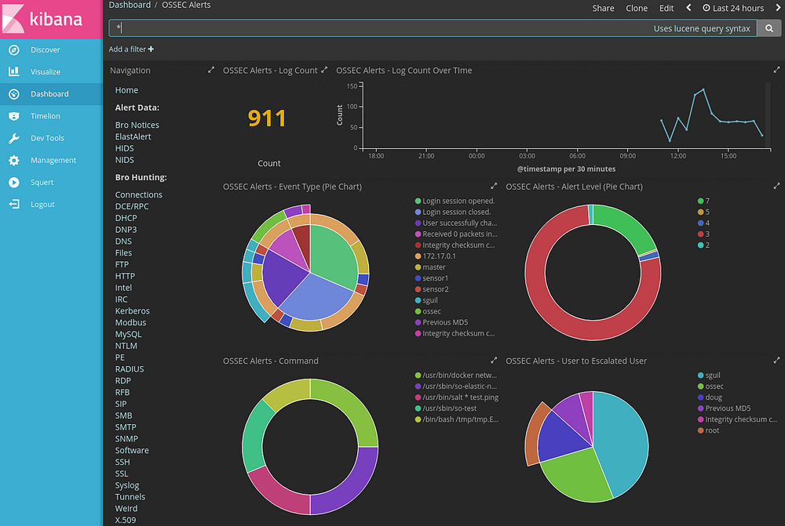Open the X.509 hunting link
Screen dimensions: 785x526
125,520
